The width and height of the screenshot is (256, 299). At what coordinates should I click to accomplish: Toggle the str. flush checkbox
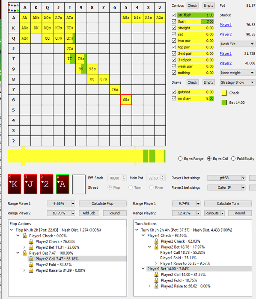coord(174,15)
